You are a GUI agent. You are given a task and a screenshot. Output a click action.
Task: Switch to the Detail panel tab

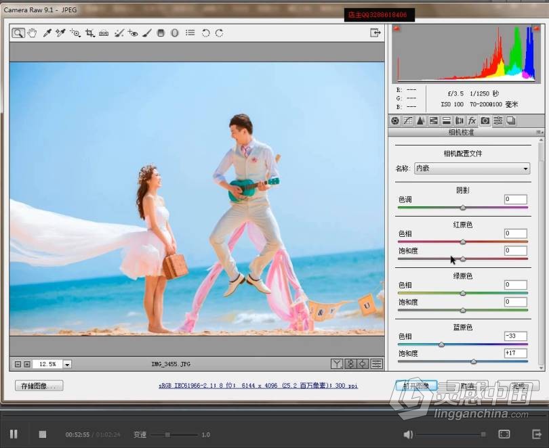pyautogui.click(x=420, y=121)
